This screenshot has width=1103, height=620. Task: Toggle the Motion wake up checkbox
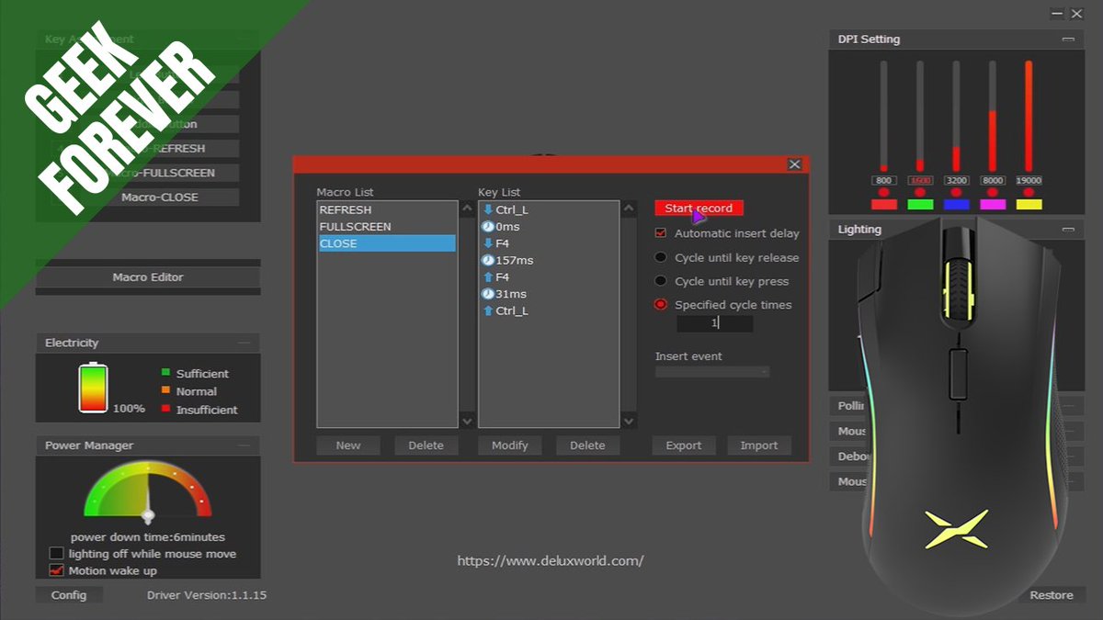click(57, 570)
